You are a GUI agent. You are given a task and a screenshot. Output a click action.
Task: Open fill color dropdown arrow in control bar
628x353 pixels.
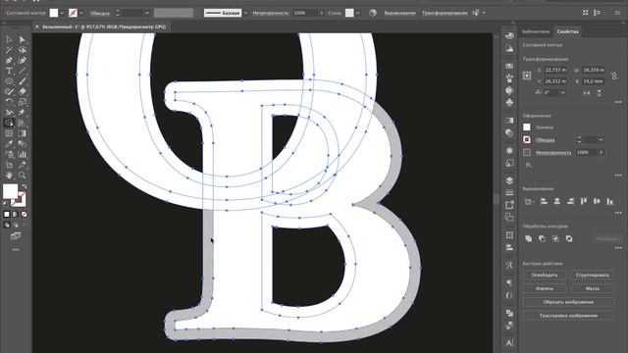pos(62,13)
